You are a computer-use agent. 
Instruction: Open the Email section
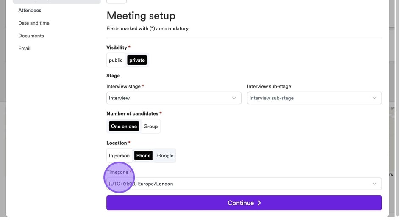(24, 48)
